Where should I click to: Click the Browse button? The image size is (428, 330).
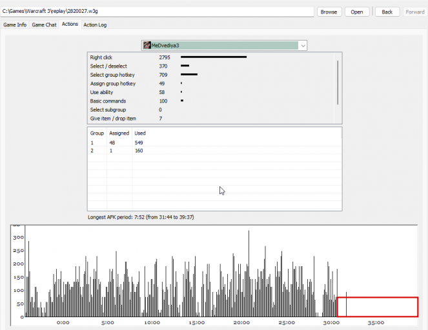(329, 12)
